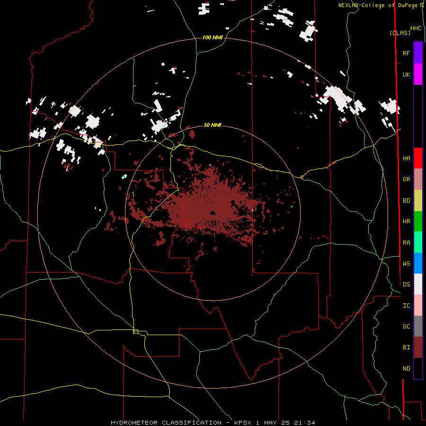
Task: Click the UK magenta legend swatch
Action: point(418,74)
